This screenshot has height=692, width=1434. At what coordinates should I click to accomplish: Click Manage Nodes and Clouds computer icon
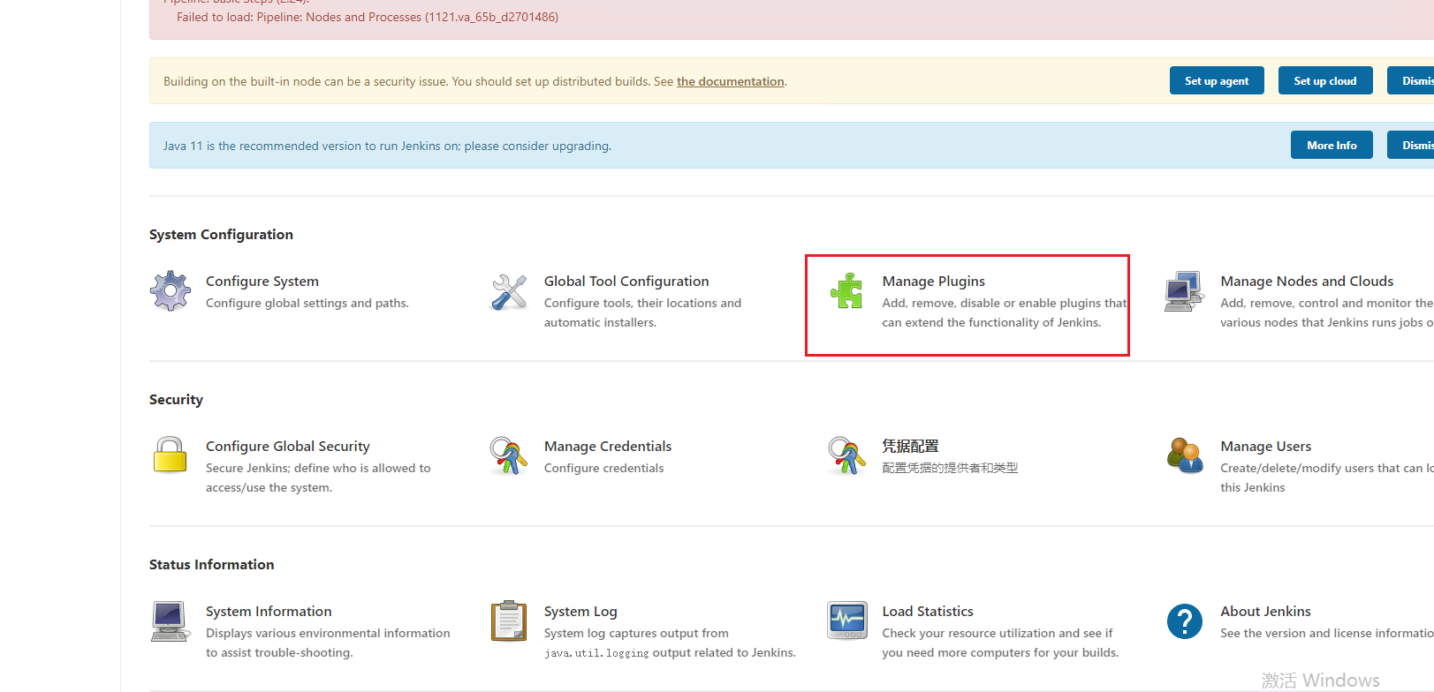point(1185,291)
